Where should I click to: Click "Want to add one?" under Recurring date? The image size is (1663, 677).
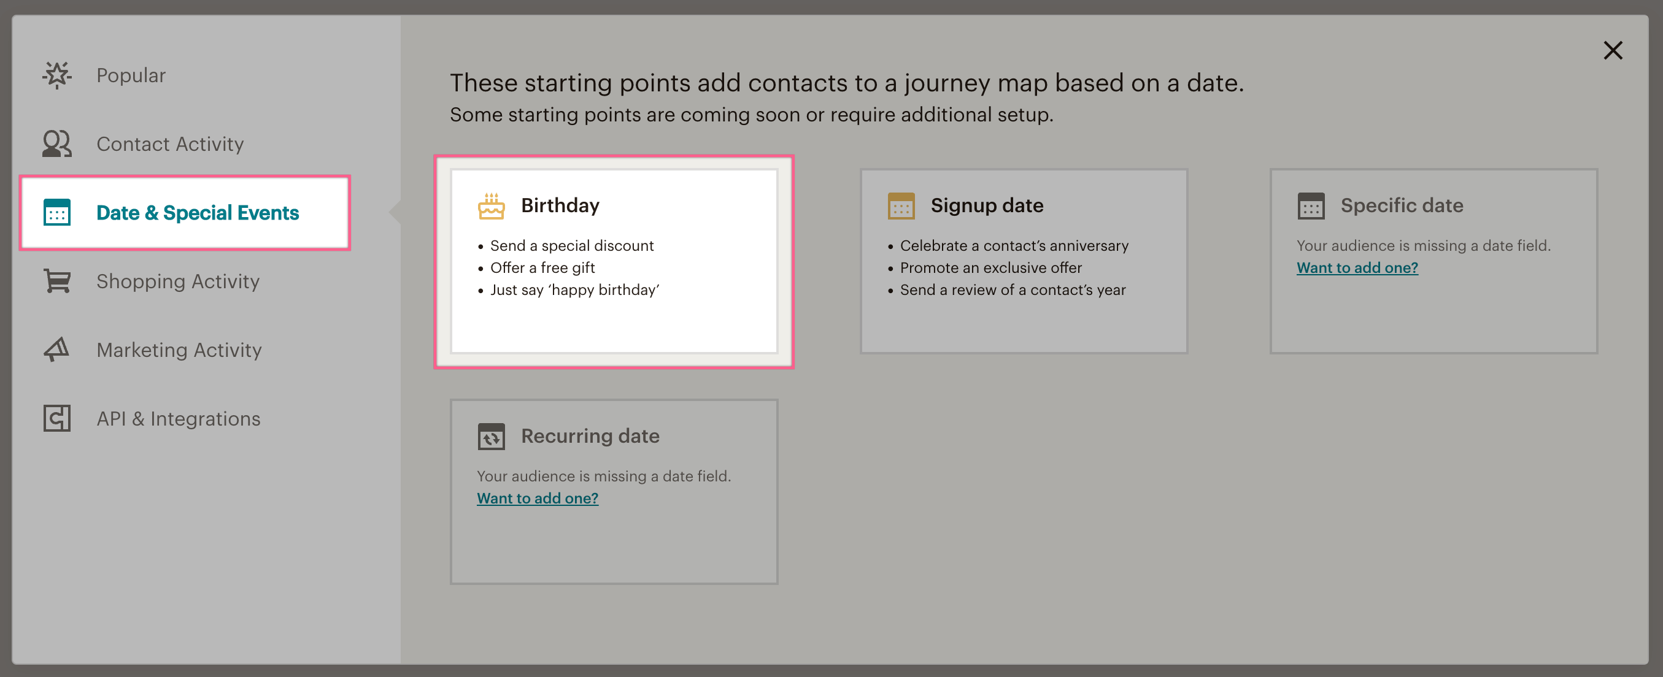[x=537, y=497]
